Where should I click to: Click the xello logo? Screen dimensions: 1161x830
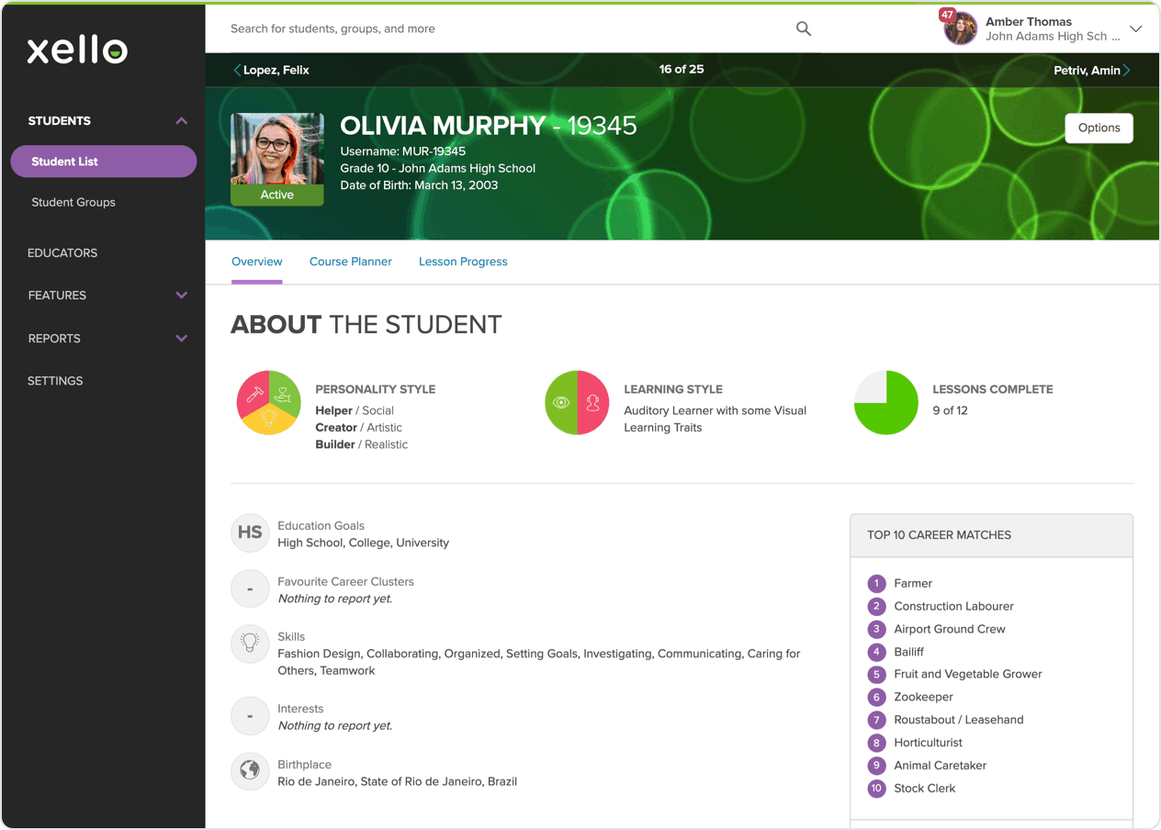pyautogui.click(x=76, y=49)
